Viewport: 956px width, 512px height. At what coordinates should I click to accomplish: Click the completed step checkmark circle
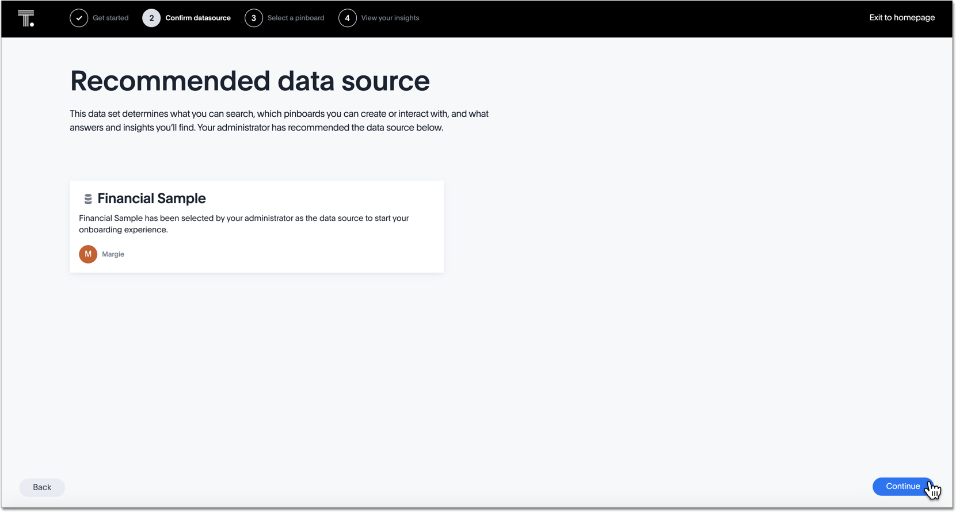[79, 18]
